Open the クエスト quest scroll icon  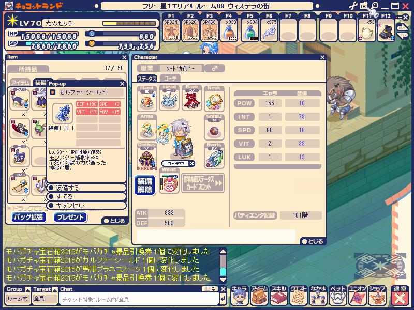point(298,296)
